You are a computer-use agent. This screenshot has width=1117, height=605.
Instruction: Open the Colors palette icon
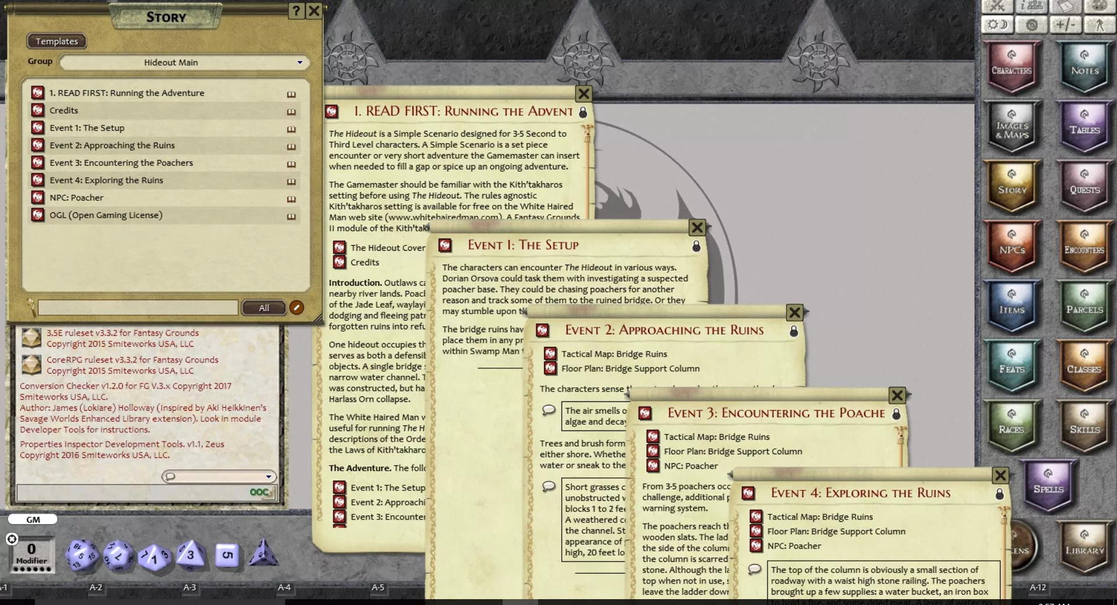coord(1099,6)
